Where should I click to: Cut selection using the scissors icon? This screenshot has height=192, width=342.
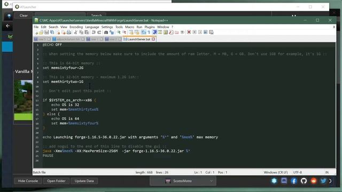coord(75,33)
